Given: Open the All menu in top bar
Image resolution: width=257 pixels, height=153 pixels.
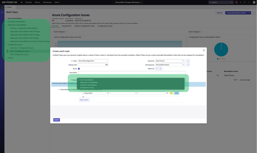Looking at the screenshot, I should [x=21, y=2].
